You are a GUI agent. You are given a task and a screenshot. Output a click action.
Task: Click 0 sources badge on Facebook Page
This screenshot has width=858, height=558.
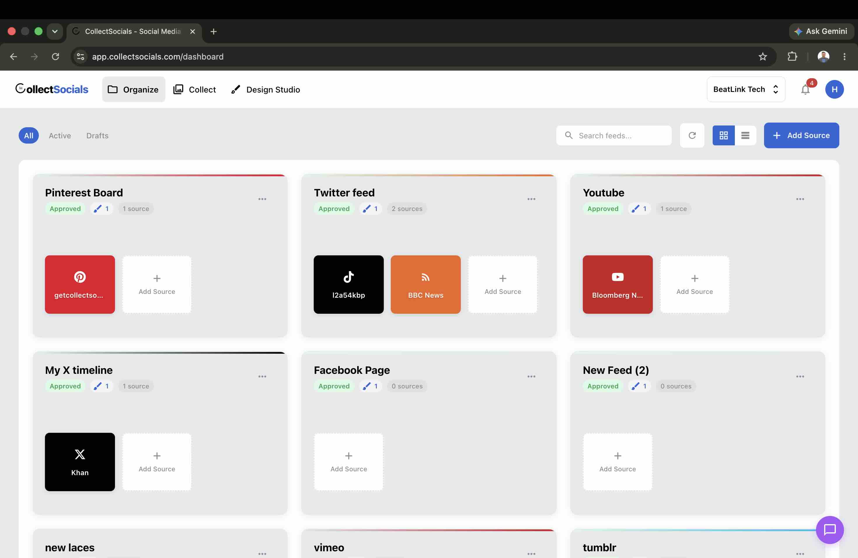pos(407,386)
